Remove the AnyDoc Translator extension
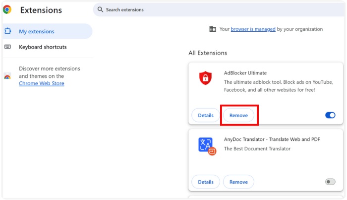 238,182
